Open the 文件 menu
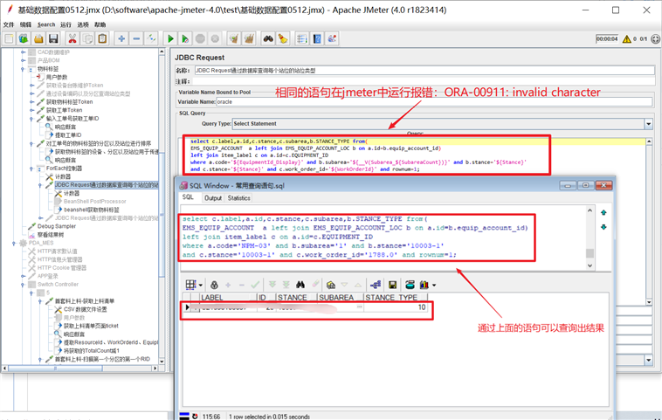Screen dimensions: 662x420 [x=9, y=24]
